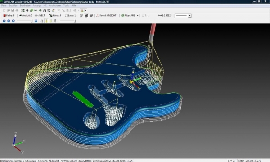Open the dropdown arrow beside Filter AUS
The image size is (270, 162).
click(138, 15)
